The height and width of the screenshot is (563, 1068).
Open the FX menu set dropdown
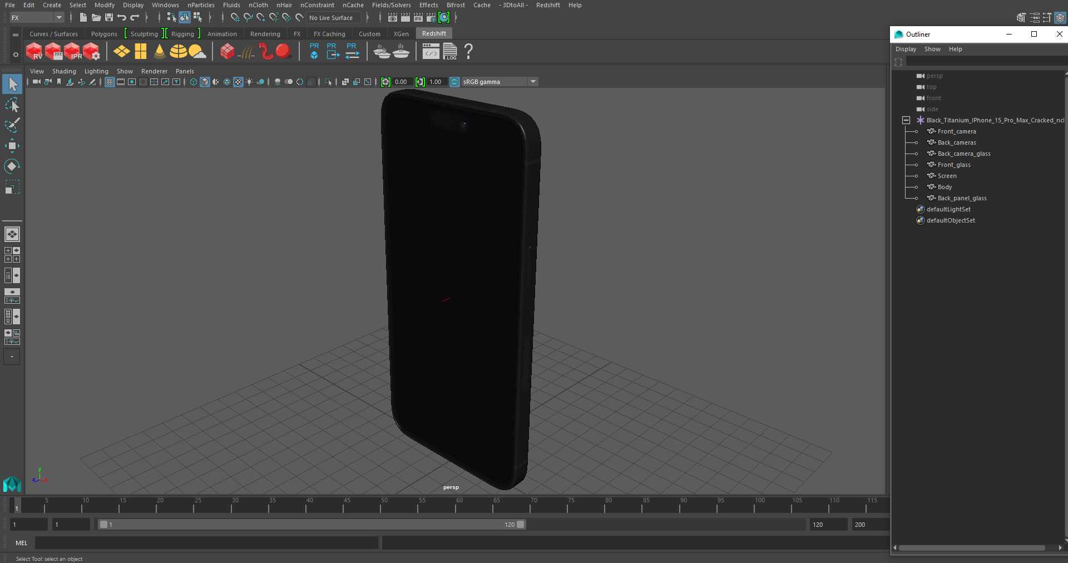(37, 18)
